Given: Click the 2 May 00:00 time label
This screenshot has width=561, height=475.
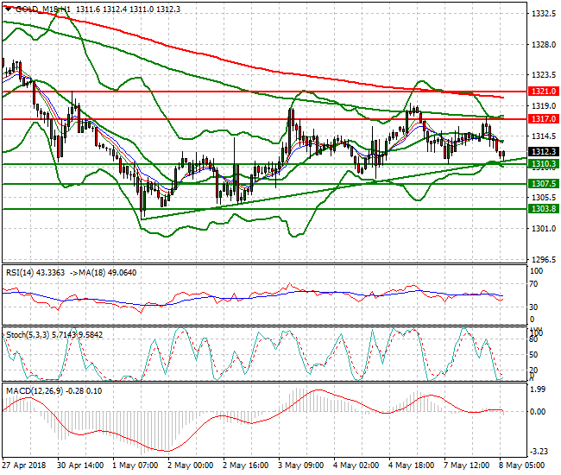Looking at the screenshot, I should pos(191,465).
